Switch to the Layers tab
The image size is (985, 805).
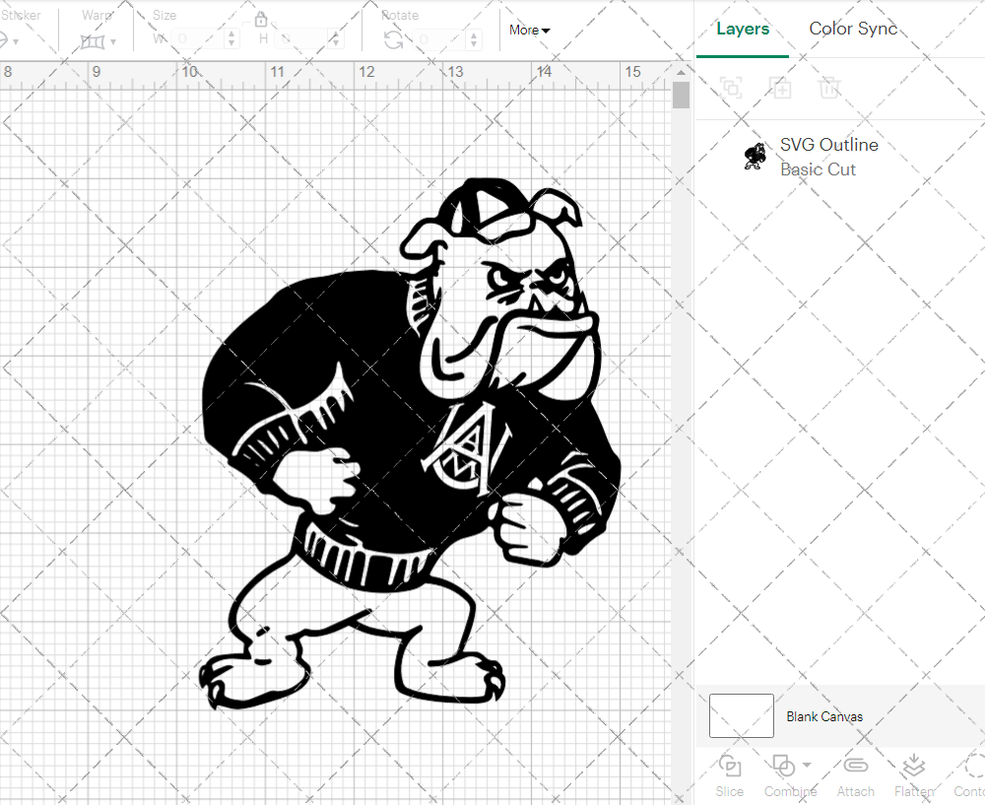[x=743, y=29]
